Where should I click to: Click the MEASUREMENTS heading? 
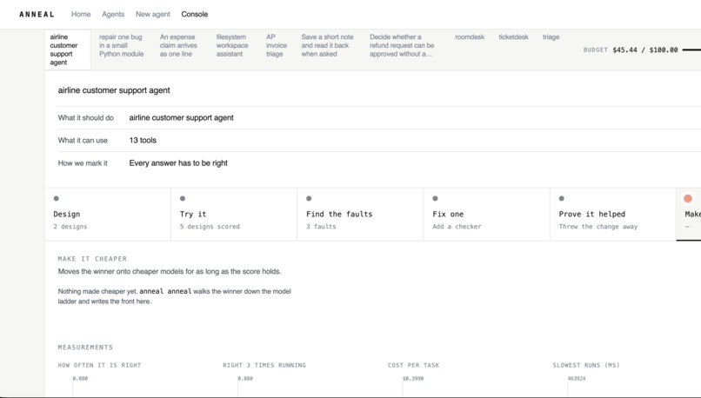[85, 347]
